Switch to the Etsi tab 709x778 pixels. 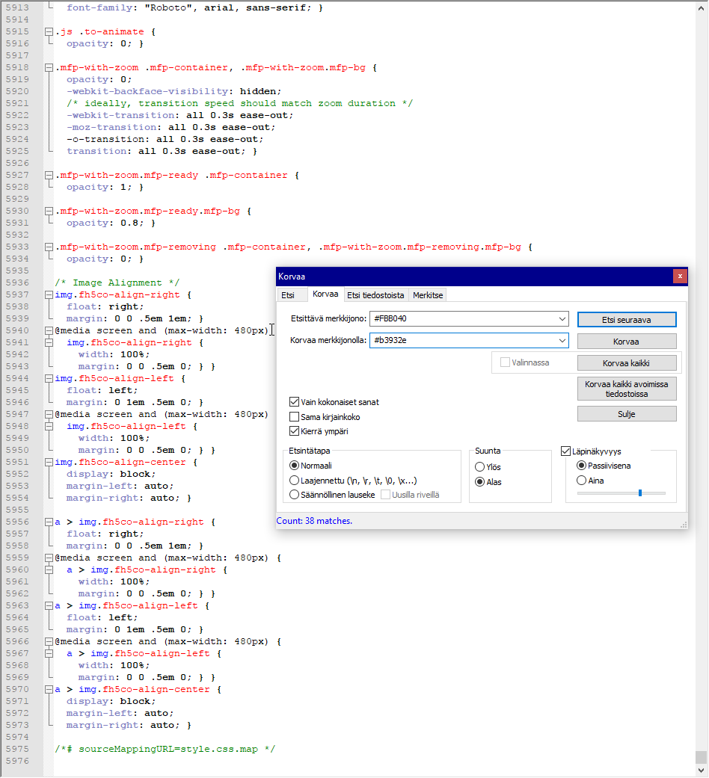[288, 295]
